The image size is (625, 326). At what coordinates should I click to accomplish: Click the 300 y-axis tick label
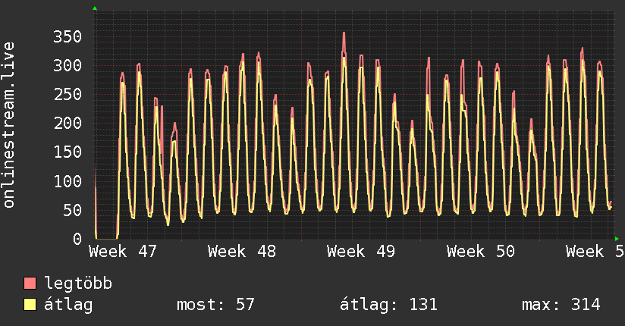click(68, 65)
